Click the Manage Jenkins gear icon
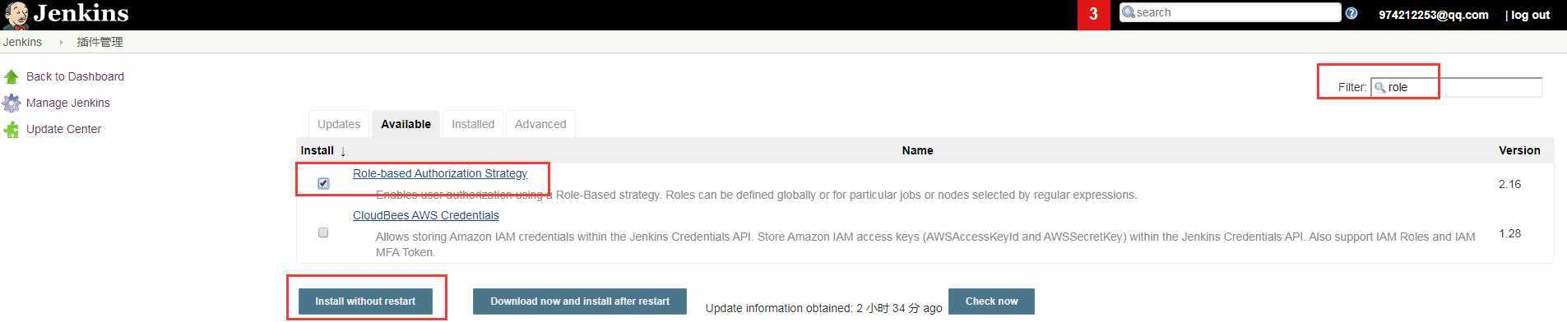 pyautogui.click(x=12, y=103)
